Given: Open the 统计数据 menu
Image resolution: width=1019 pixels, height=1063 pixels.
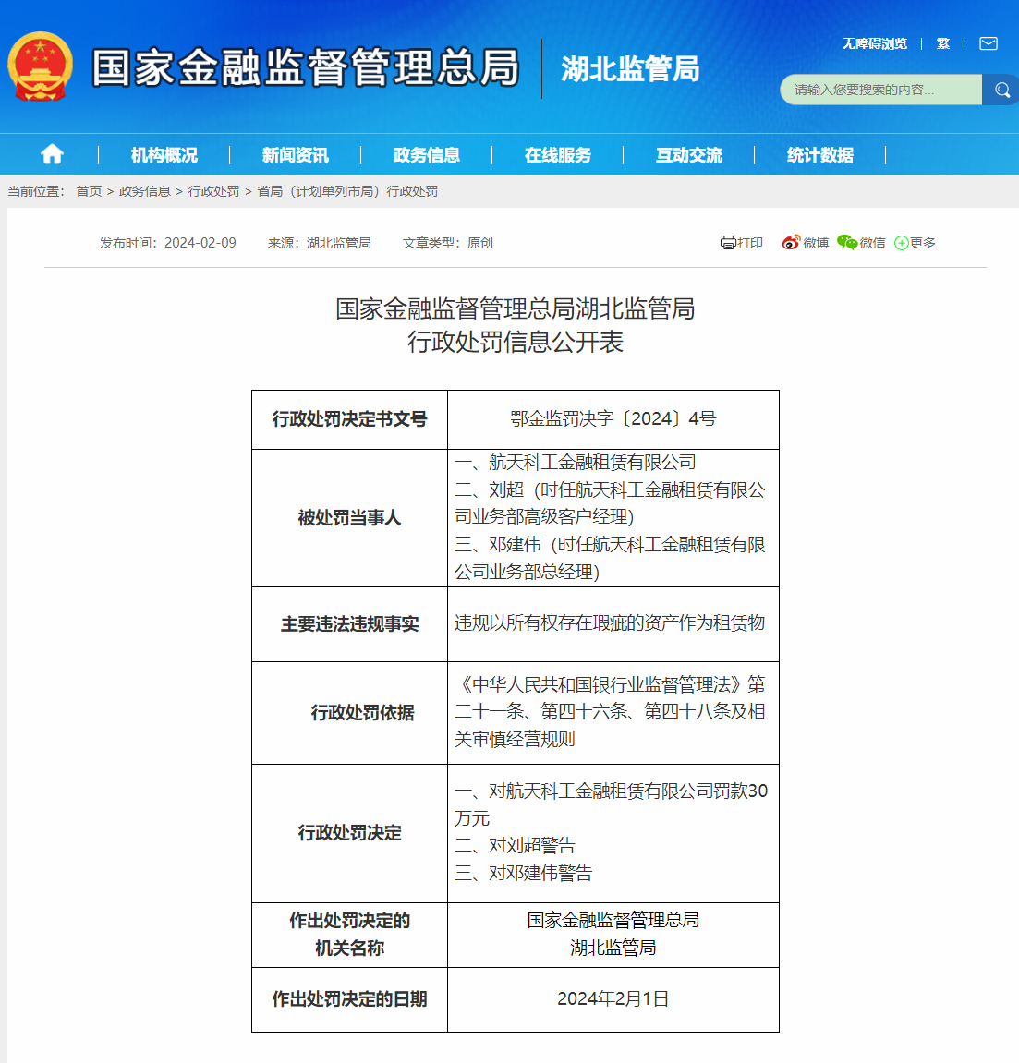Looking at the screenshot, I should point(819,155).
